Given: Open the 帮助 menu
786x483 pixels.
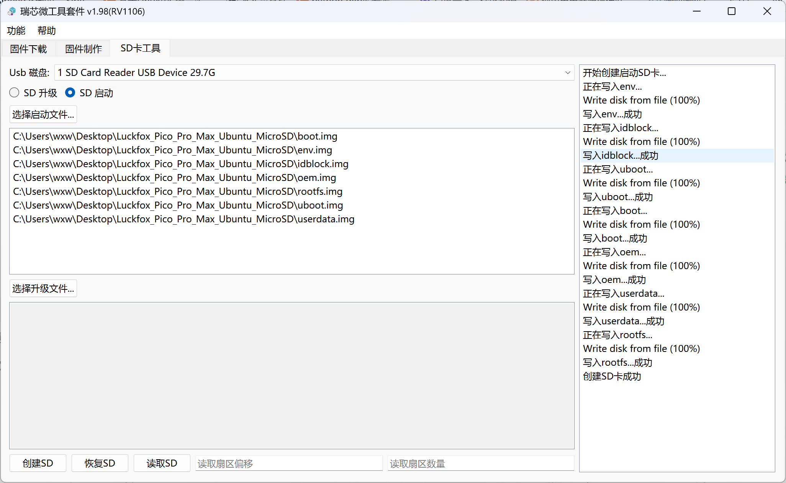Looking at the screenshot, I should tap(47, 31).
